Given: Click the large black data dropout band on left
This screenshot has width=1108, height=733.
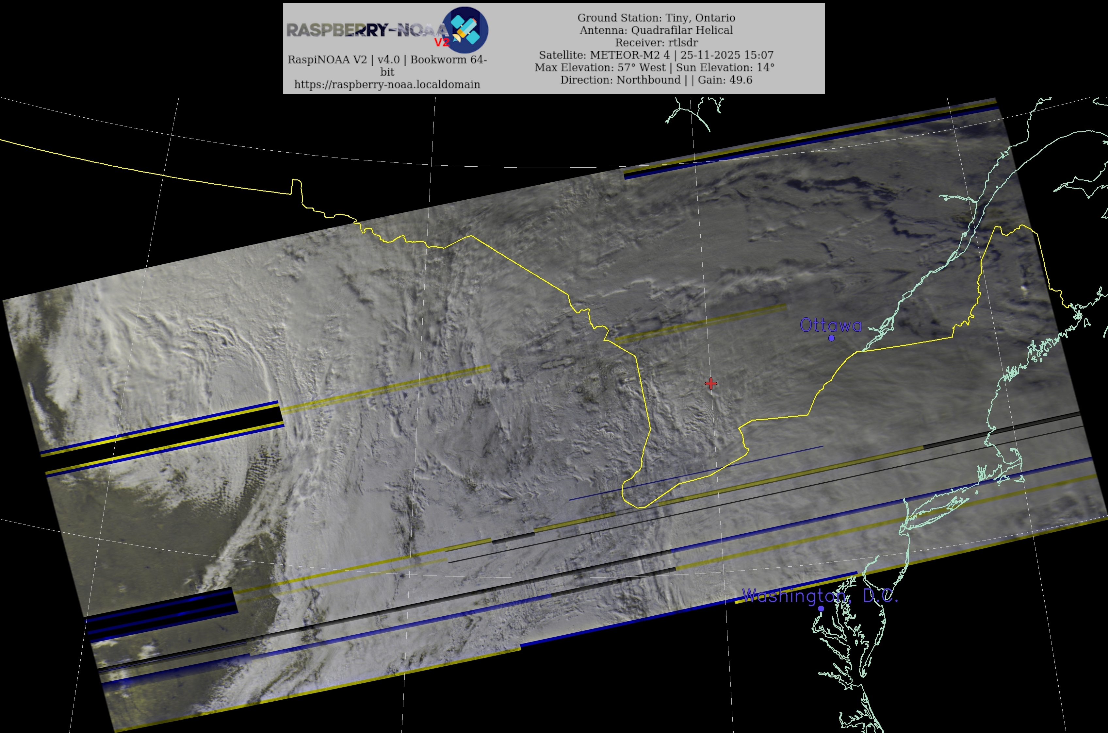Looking at the screenshot, I should click(x=164, y=440).
